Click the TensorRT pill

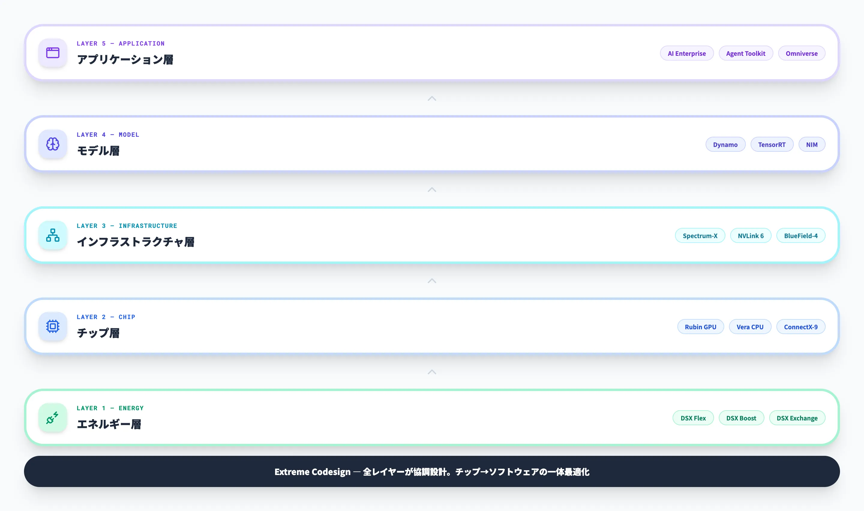(x=771, y=145)
